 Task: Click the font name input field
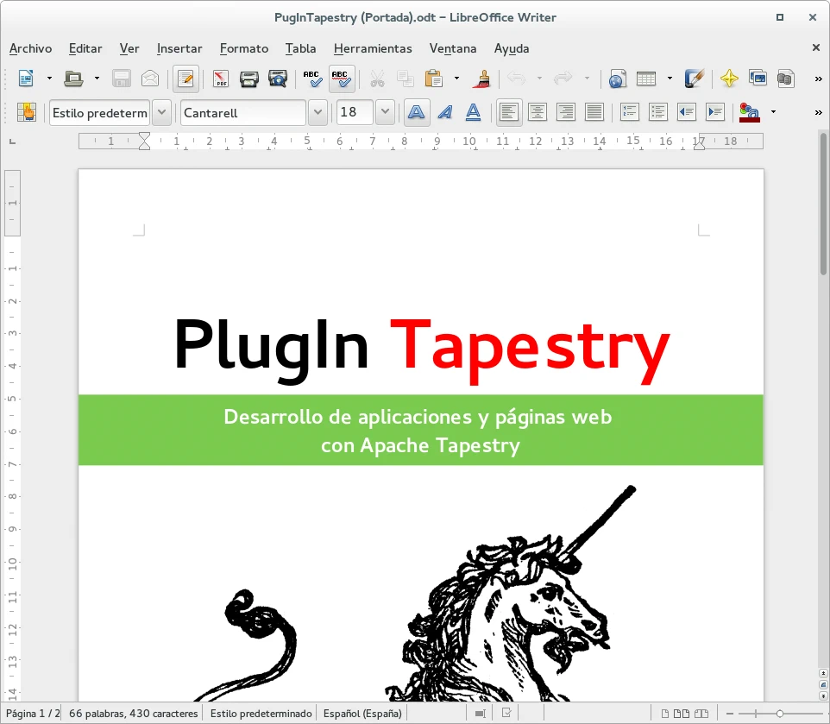(242, 112)
